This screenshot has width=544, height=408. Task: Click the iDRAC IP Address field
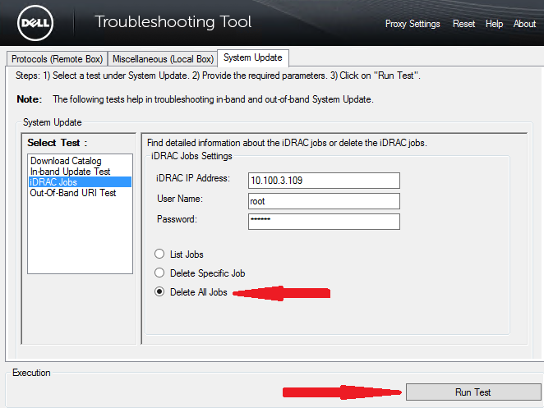tap(324, 181)
